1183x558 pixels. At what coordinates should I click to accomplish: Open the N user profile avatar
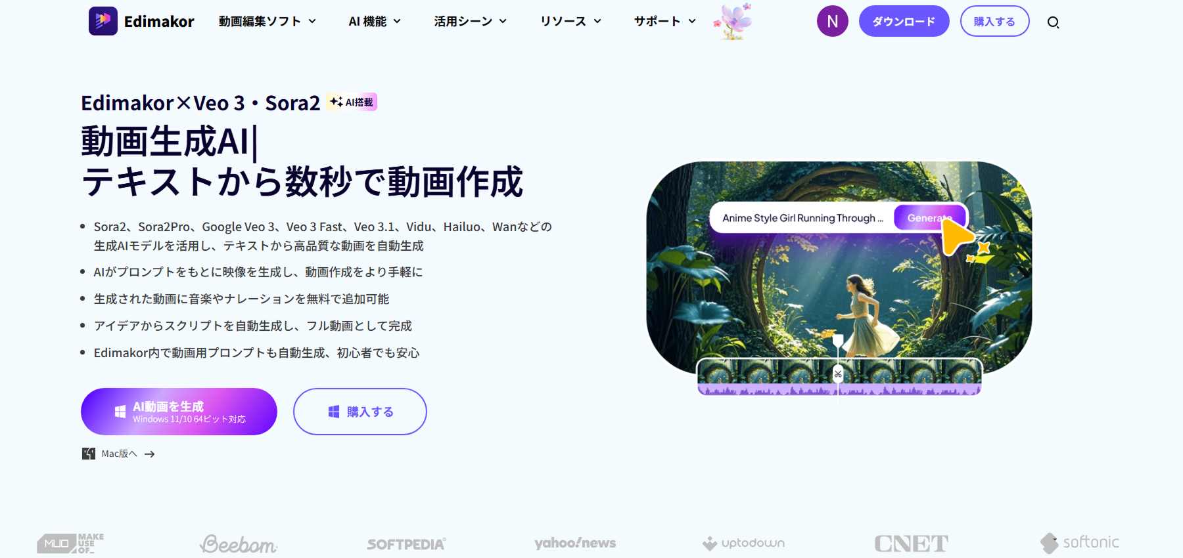[833, 21]
